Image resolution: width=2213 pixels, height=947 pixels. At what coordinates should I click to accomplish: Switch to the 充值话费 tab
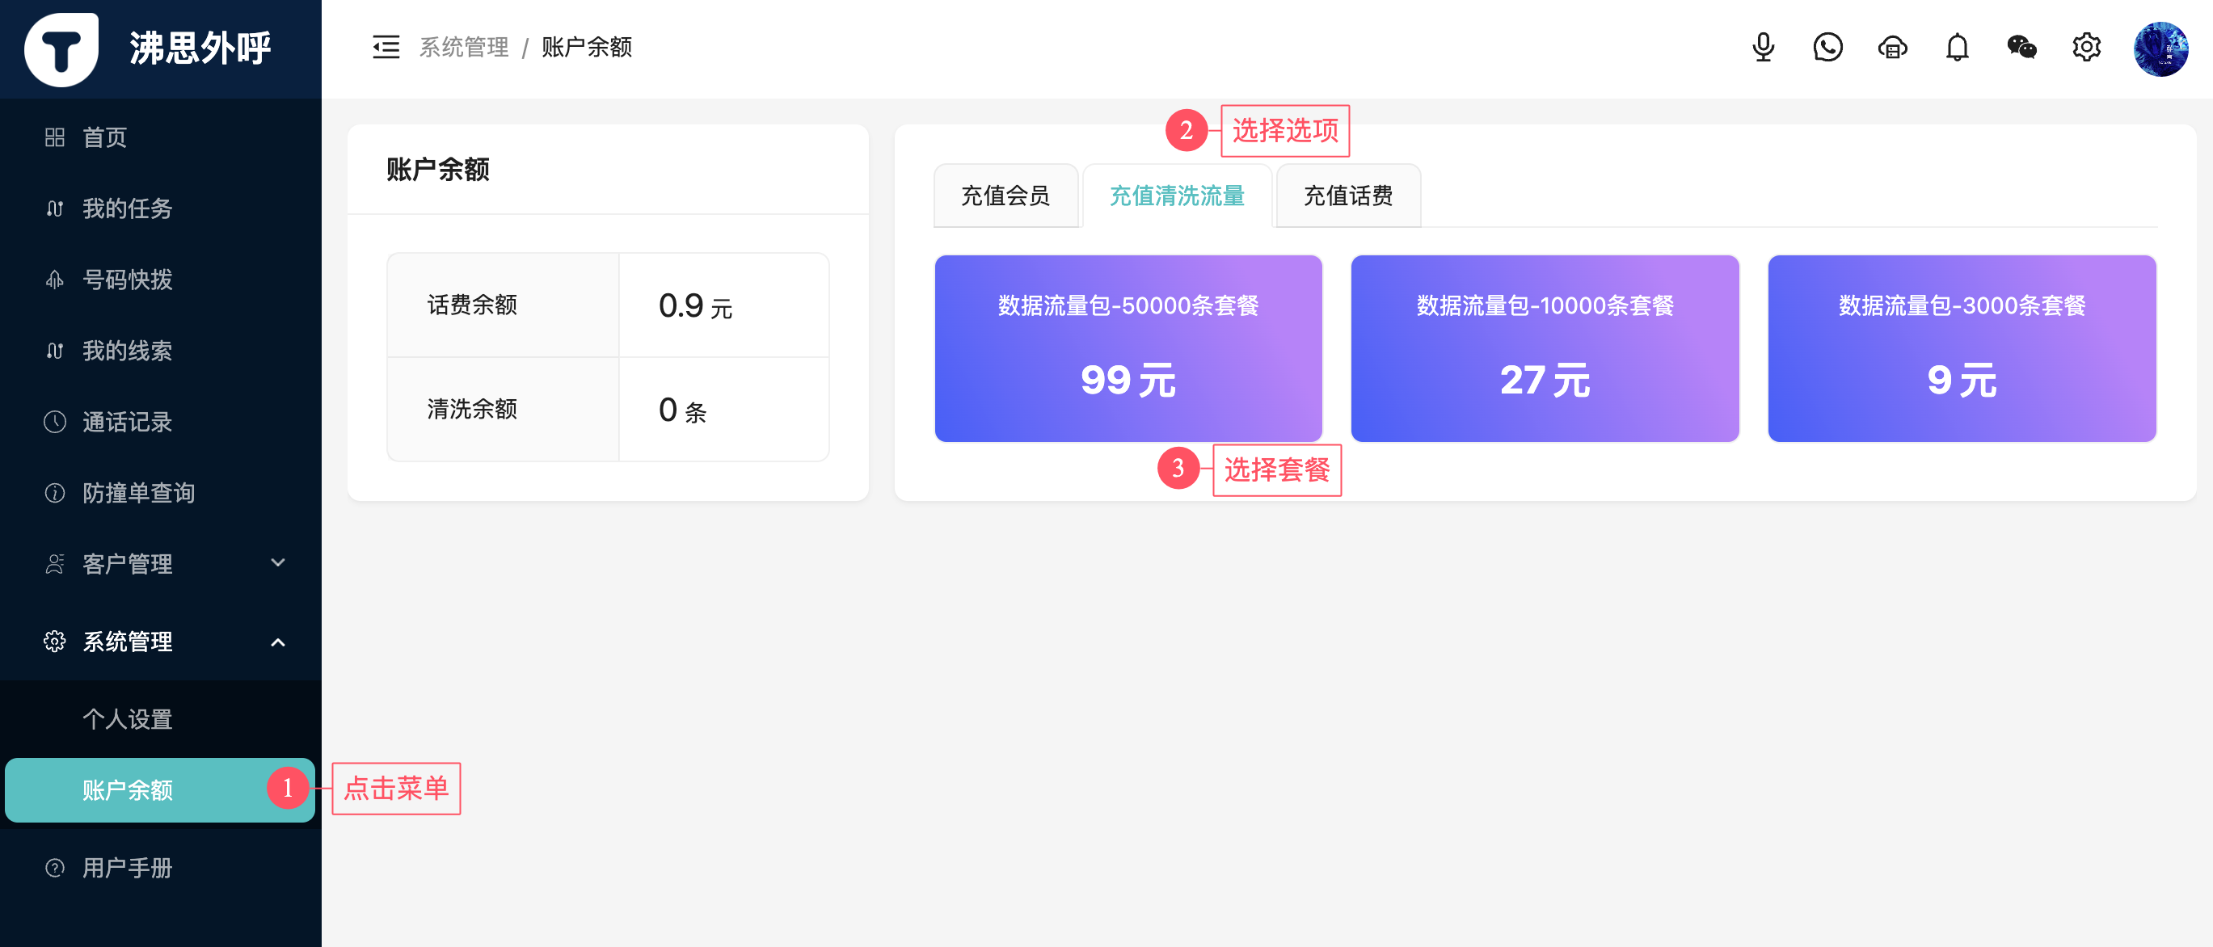click(x=1347, y=196)
